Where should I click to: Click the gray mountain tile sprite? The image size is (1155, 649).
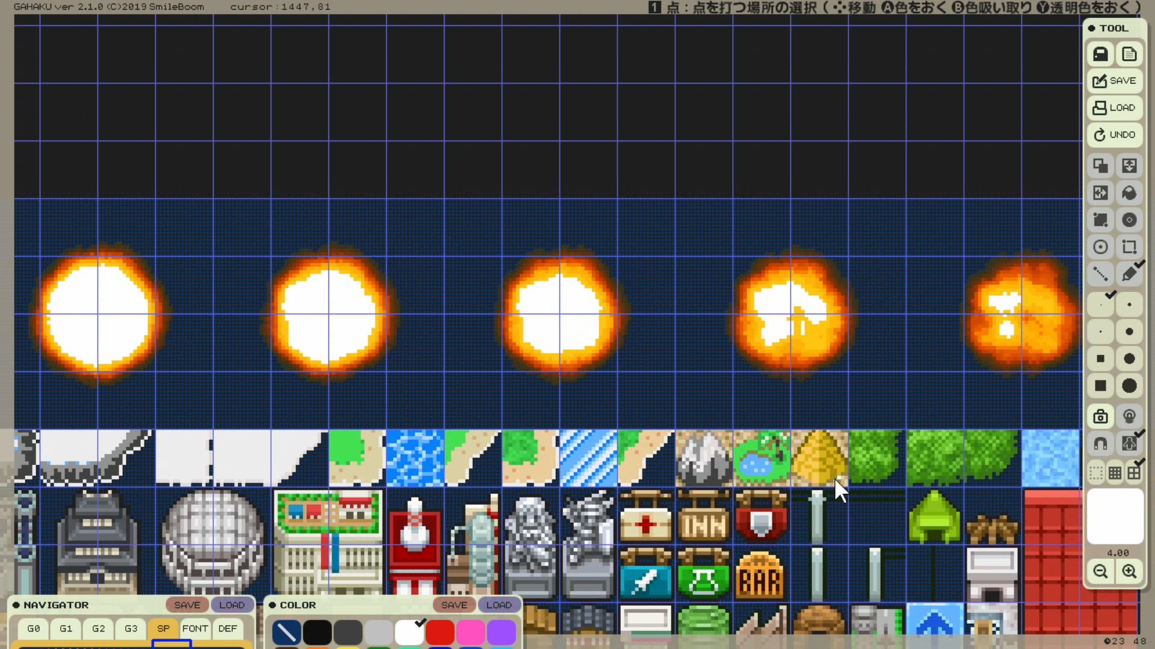coord(703,458)
